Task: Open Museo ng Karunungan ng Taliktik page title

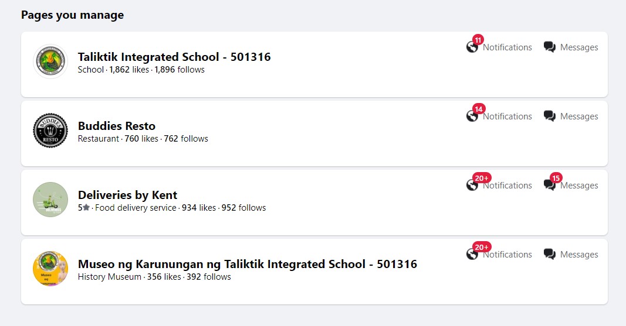Action: pyautogui.click(x=247, y=264)
